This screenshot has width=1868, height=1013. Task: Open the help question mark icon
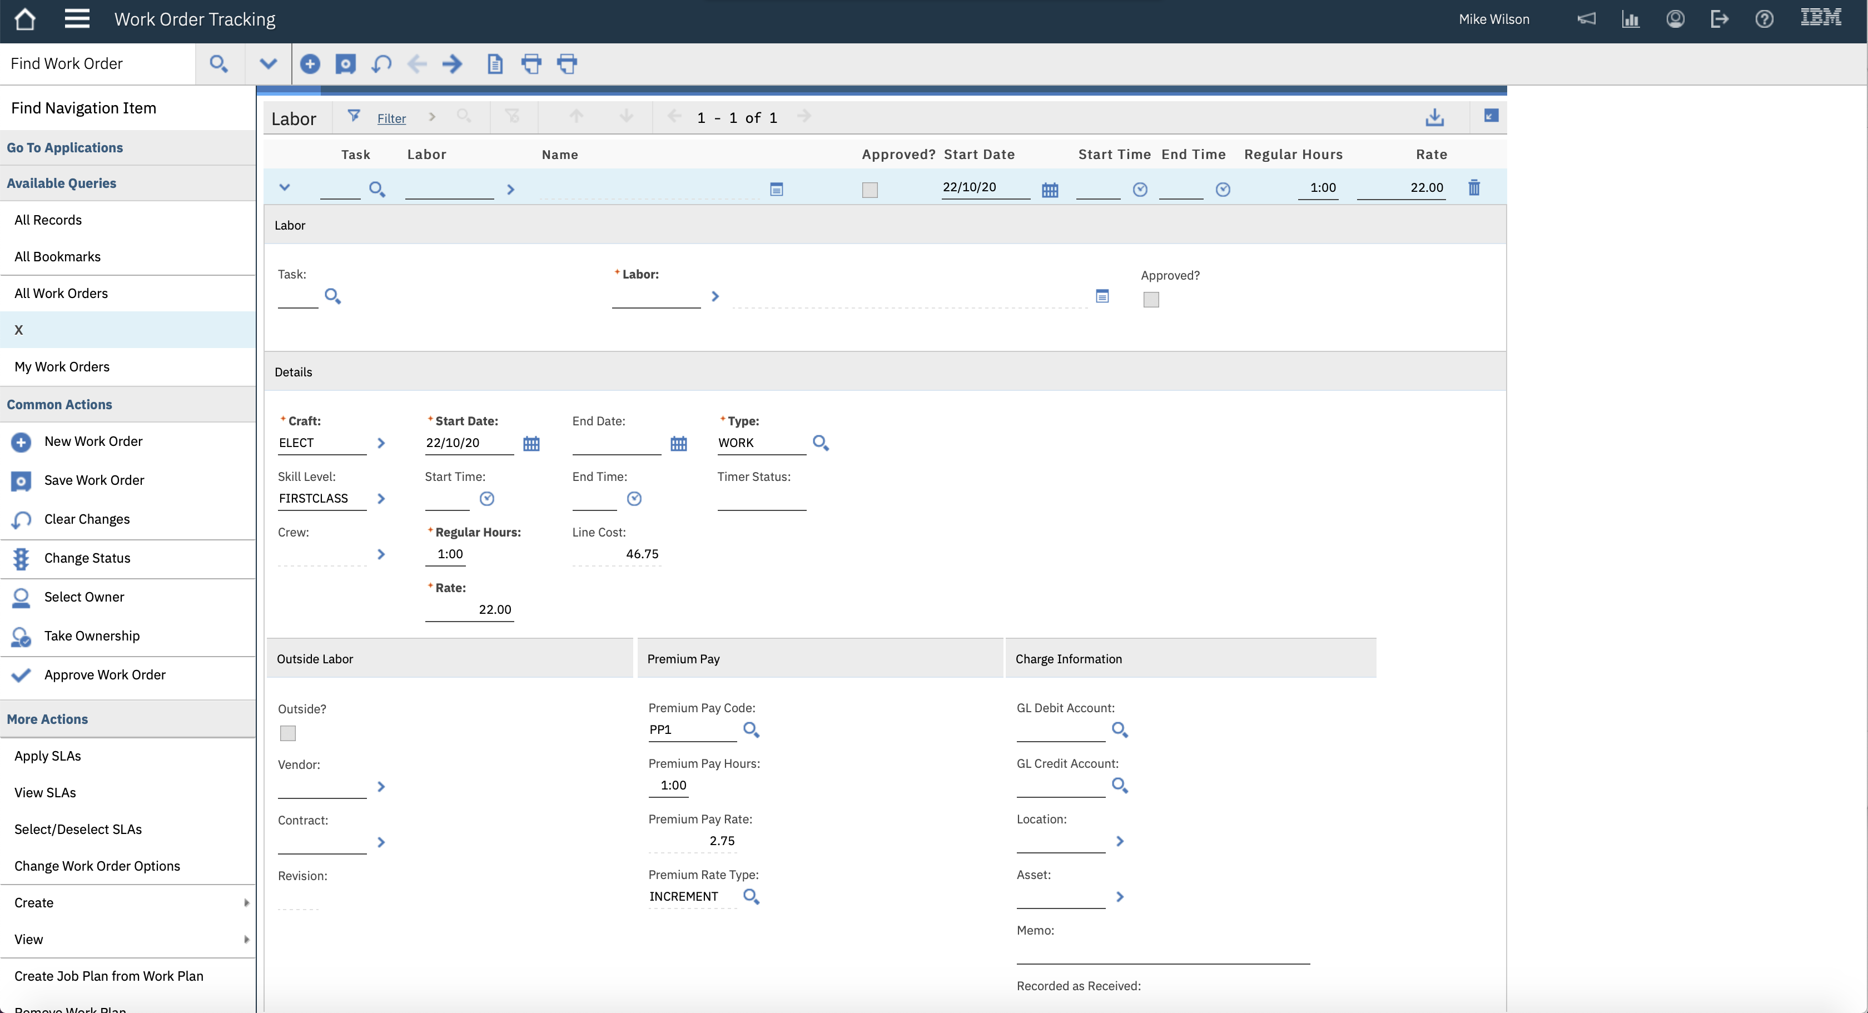tap(1763, 19)
